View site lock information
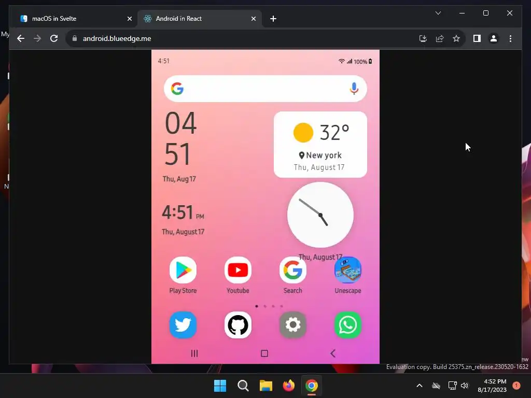 point(75,38)
